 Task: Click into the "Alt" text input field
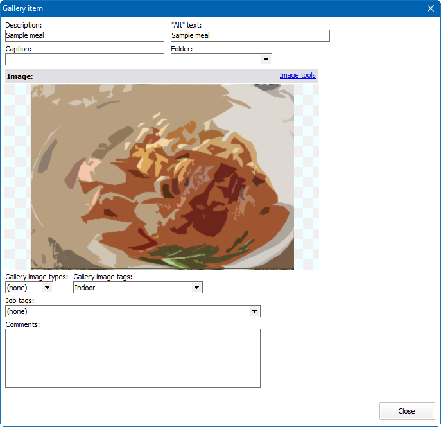pos(250,36)
